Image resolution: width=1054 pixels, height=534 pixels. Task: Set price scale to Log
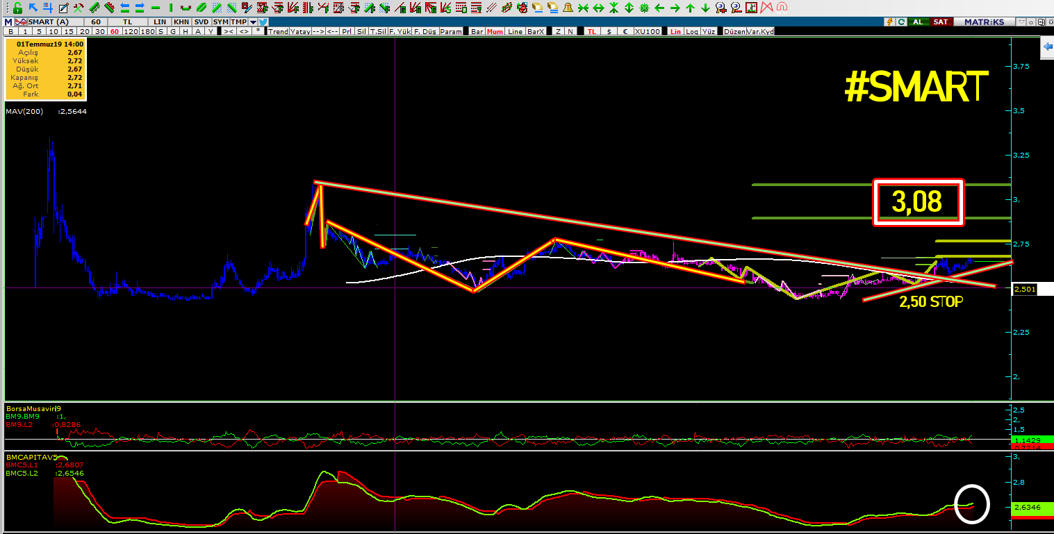tap(692, 31)
